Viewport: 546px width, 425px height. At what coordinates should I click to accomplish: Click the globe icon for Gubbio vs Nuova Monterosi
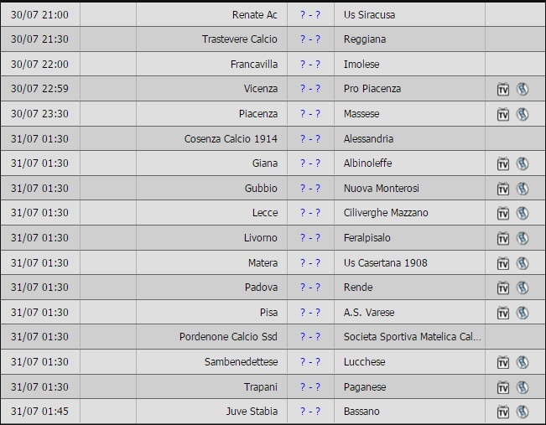522,189
